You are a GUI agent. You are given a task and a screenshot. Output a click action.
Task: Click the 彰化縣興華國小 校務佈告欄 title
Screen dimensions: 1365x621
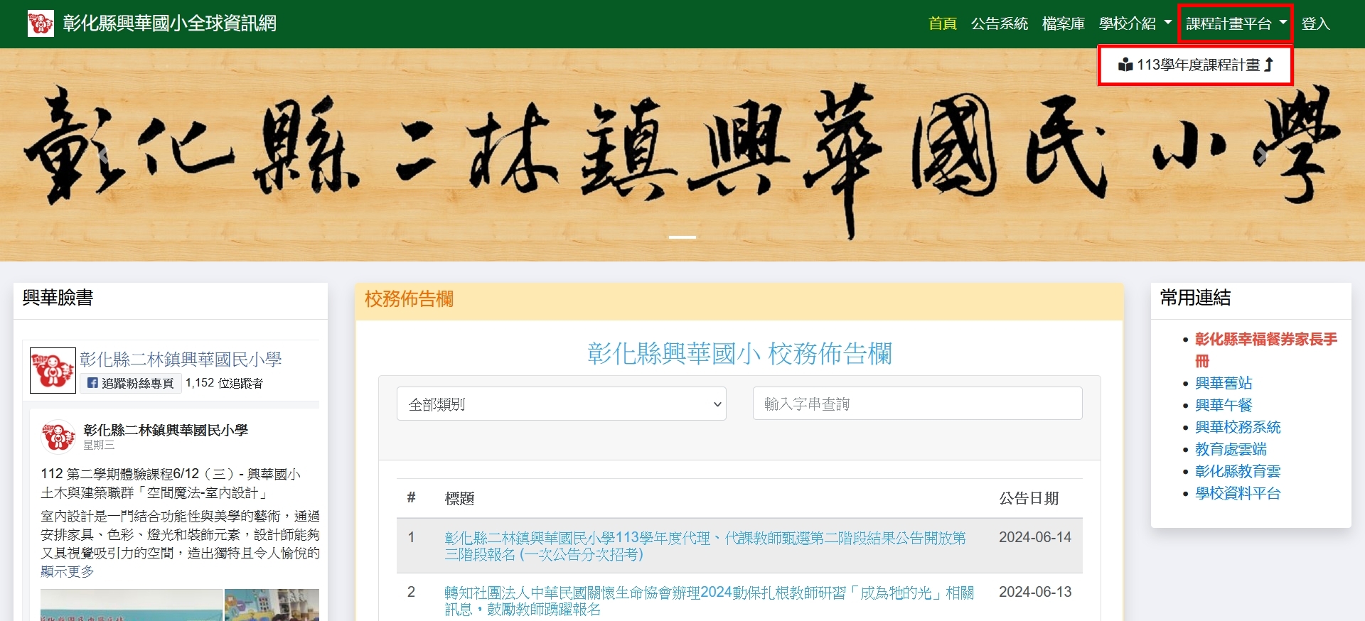click(x=739, y=353)
